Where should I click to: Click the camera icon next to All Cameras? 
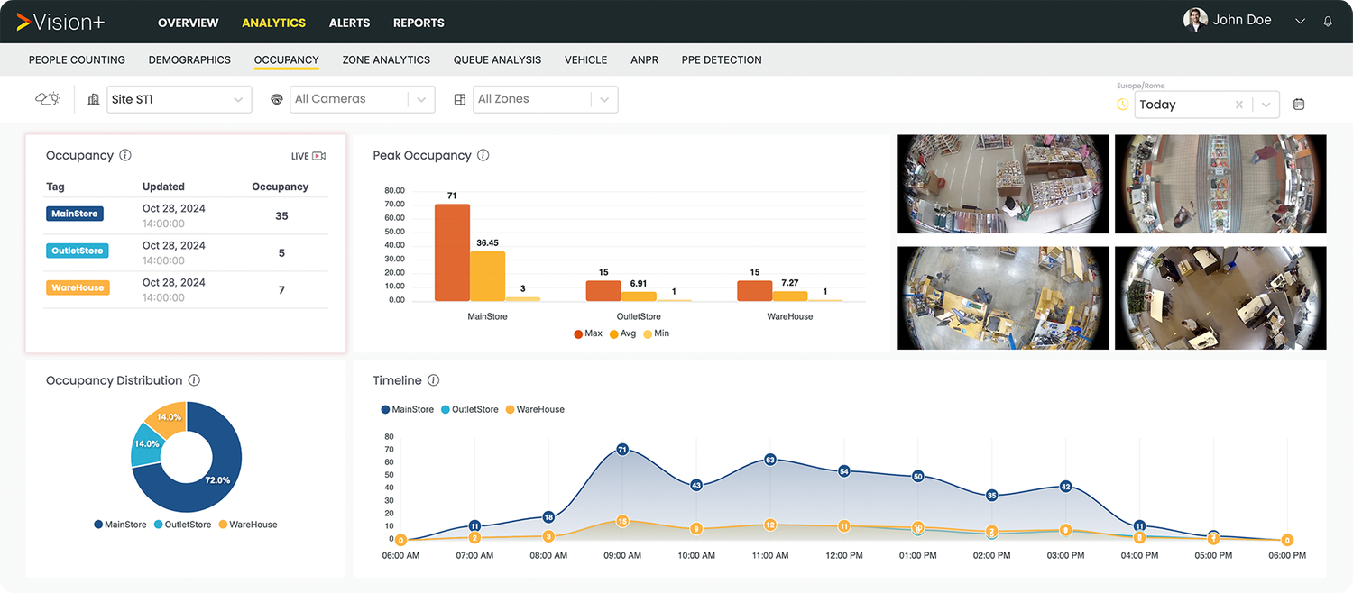click(x=277, y=99)
